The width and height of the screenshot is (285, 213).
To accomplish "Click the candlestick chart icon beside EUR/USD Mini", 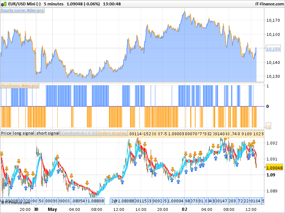I will [4, 4].
